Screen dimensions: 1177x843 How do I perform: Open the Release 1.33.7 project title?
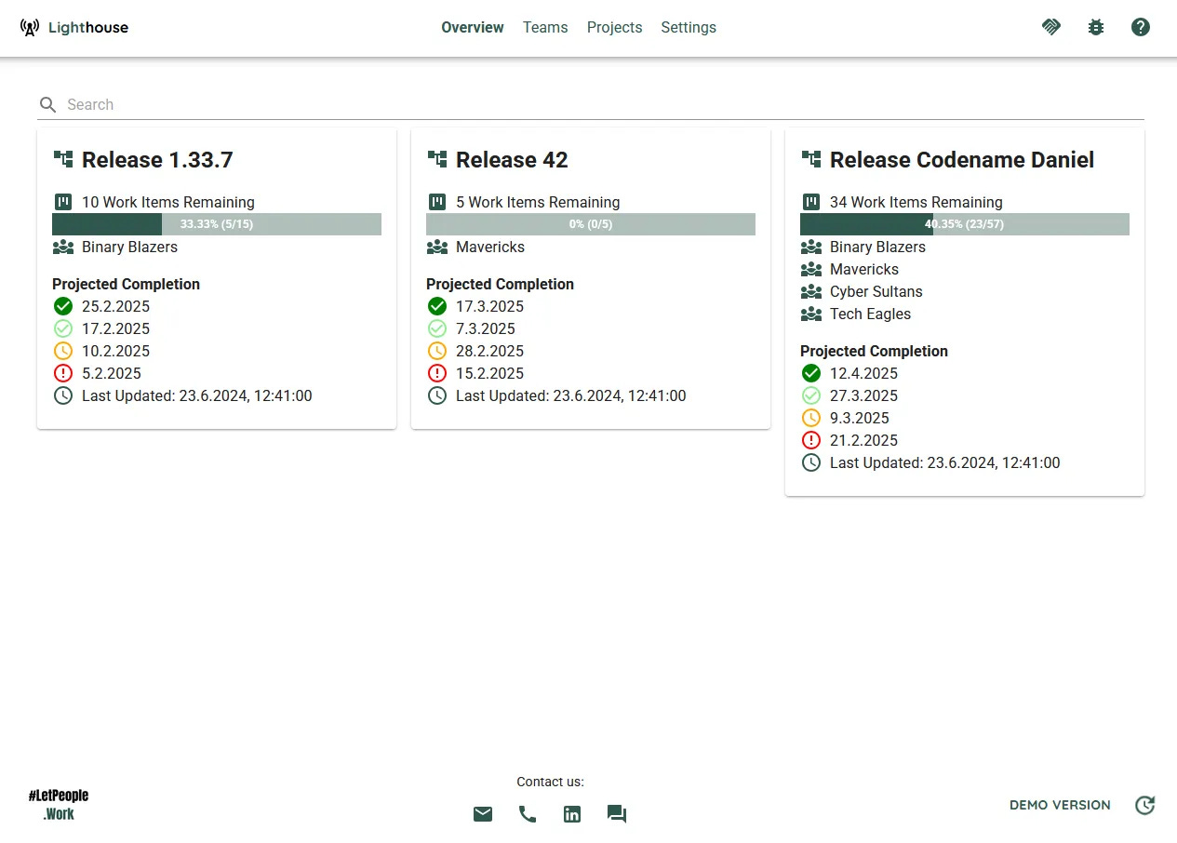[x=157, y=160]
